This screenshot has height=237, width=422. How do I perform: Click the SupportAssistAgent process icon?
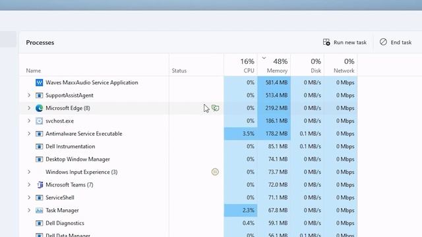(x=40, y=95)
